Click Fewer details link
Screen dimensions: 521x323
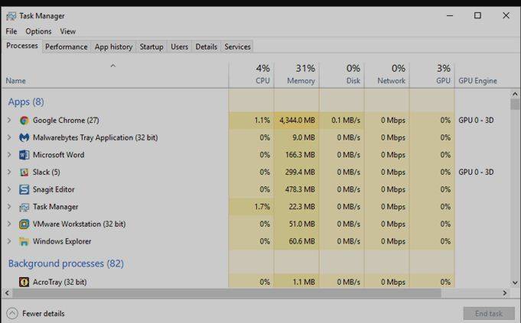pyautogui.click(x=44, y=313)
